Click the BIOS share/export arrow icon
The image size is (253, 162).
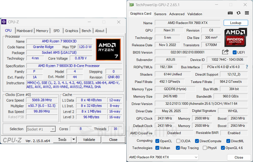tap(225, 52)
